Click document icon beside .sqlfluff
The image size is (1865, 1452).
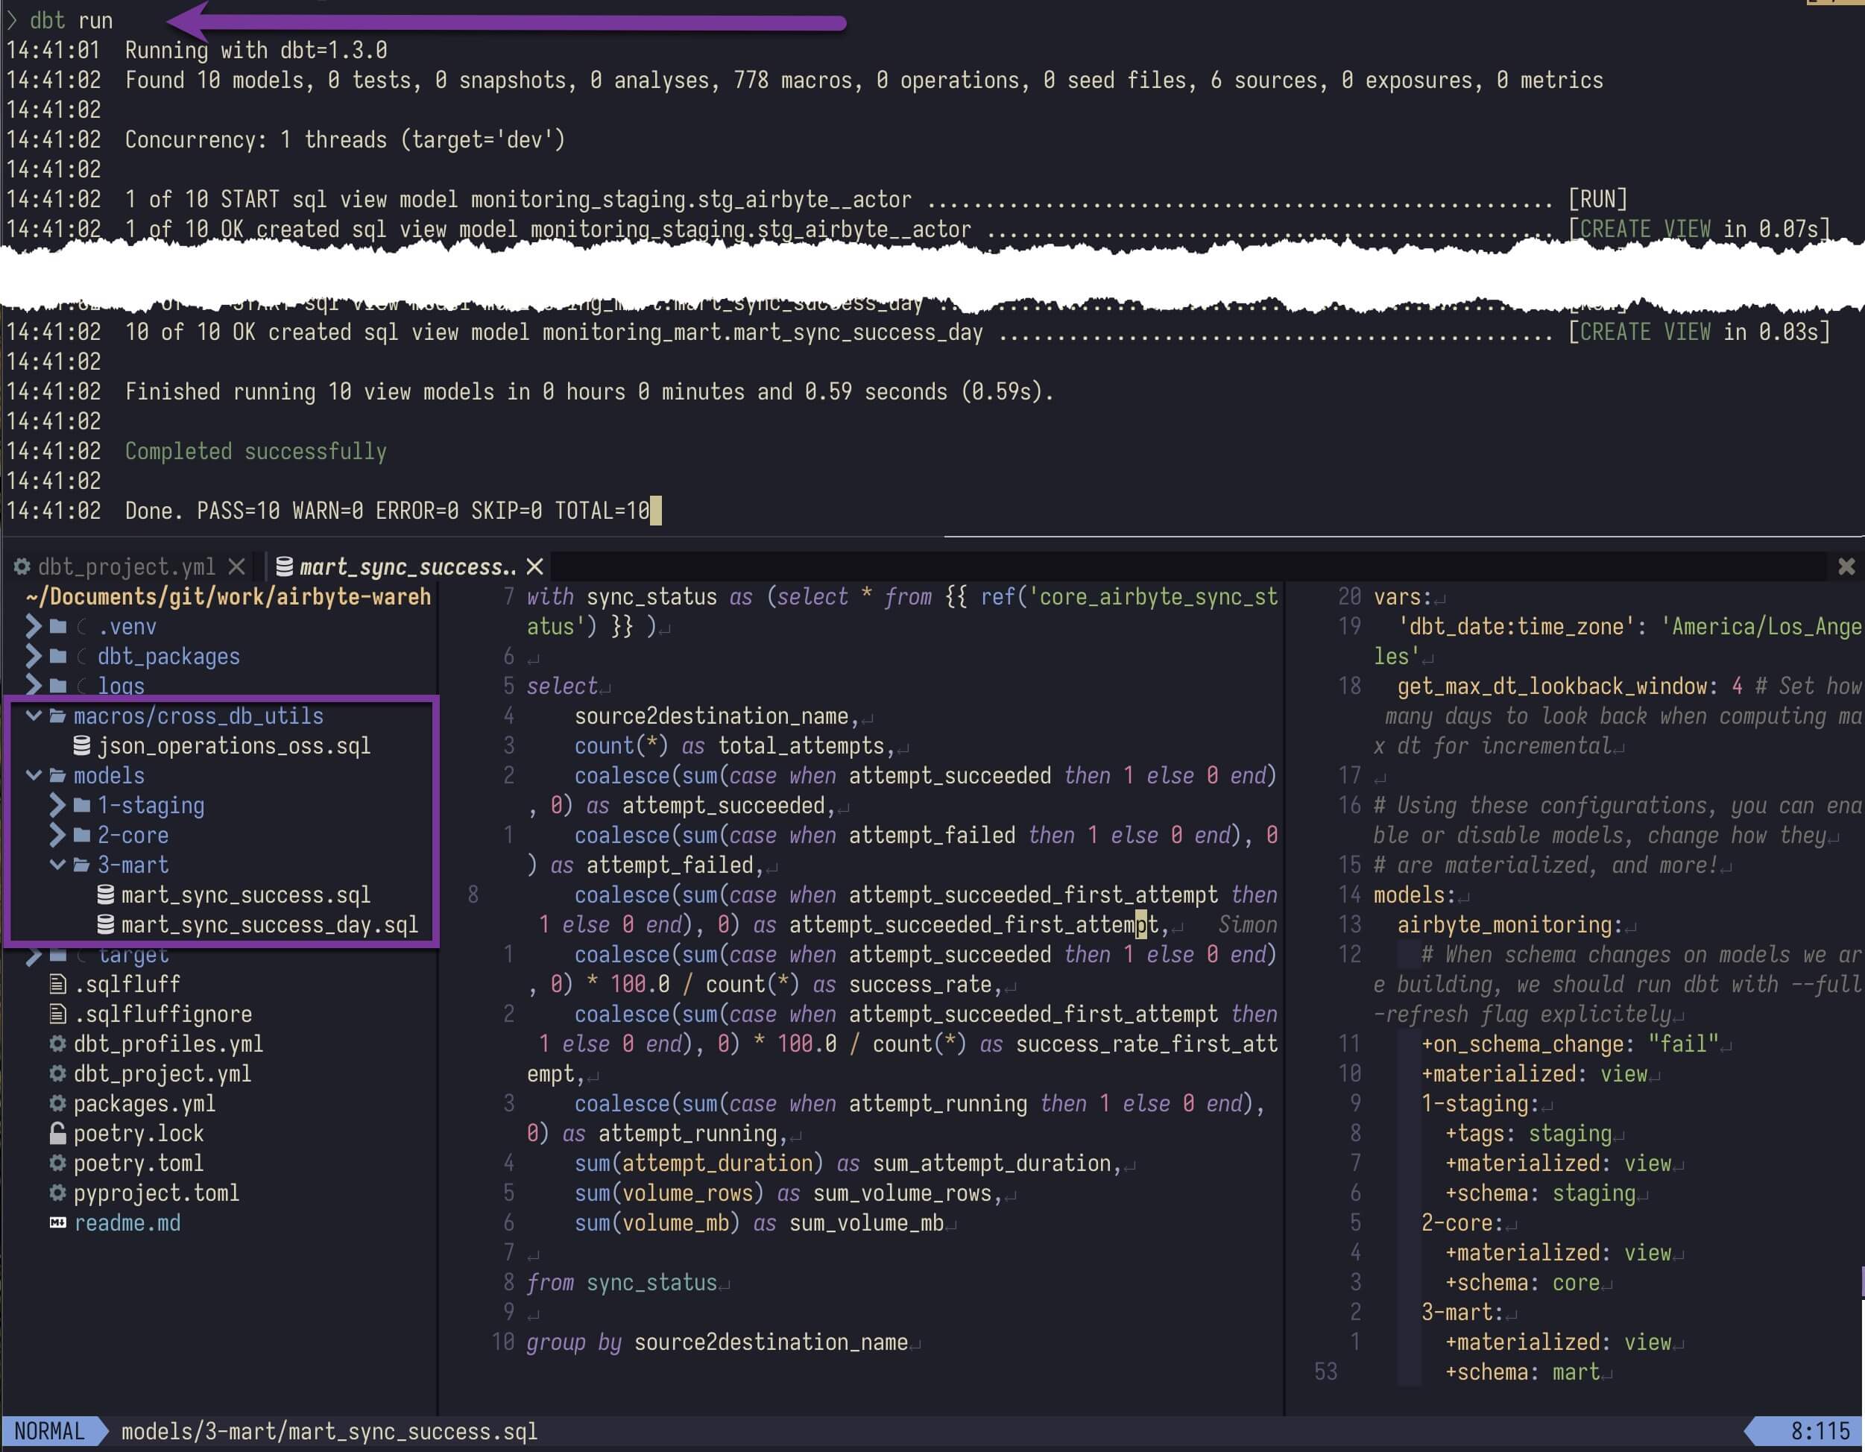point(57,984)
